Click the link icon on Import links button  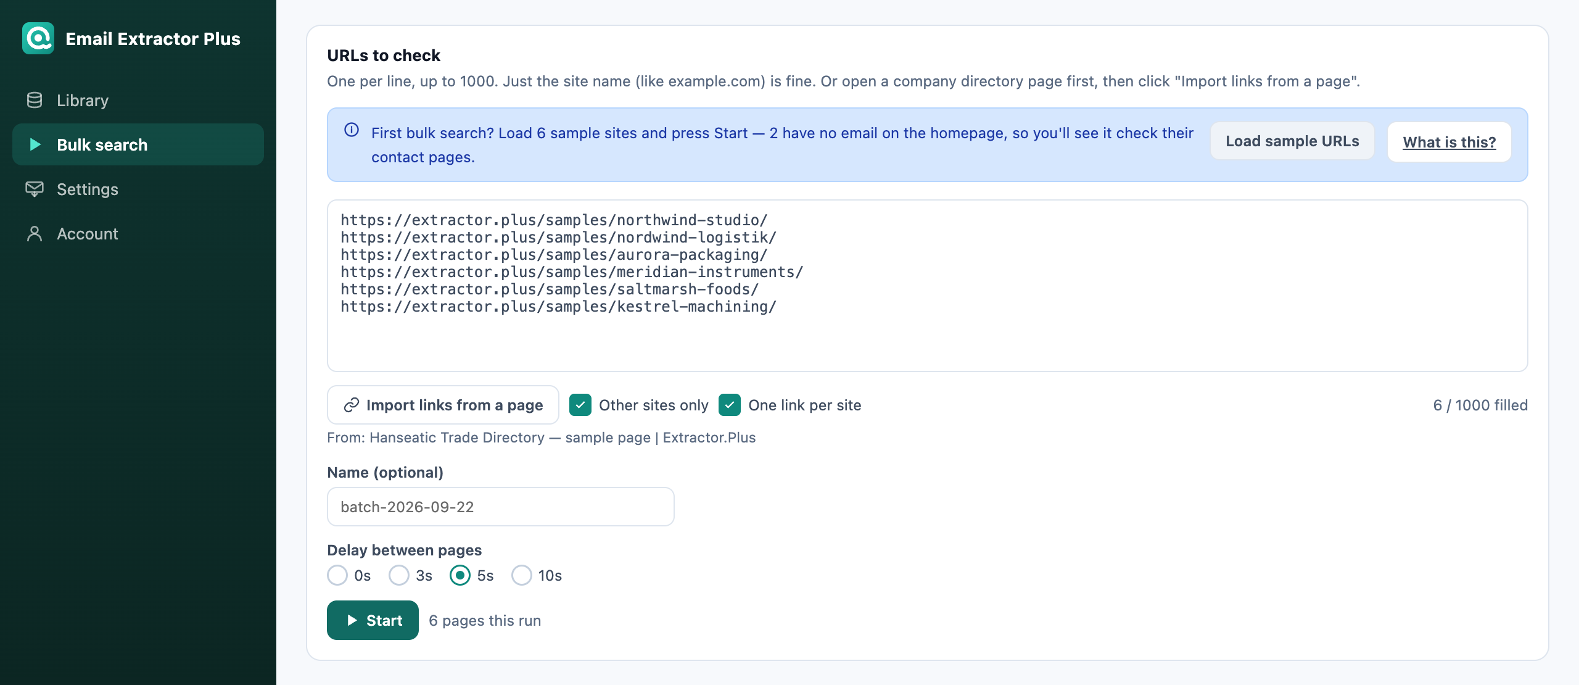[x=352, y=405]
